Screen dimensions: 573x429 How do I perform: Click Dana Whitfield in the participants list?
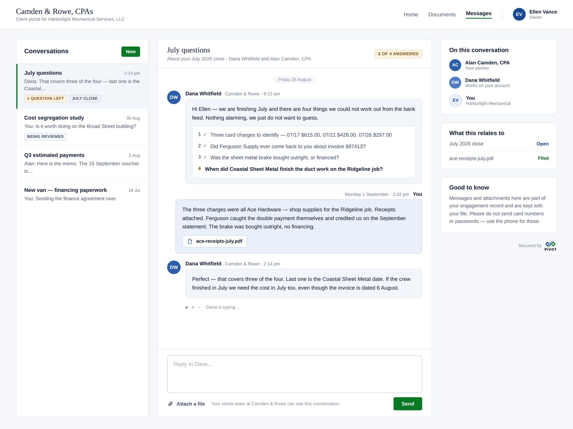pyautogui.click(x=482, y=80)
